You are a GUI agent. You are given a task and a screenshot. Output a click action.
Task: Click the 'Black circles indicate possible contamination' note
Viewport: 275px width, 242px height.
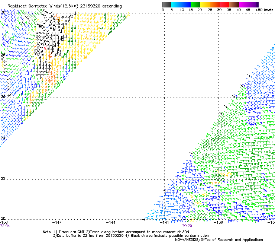(x=169, y=236)
